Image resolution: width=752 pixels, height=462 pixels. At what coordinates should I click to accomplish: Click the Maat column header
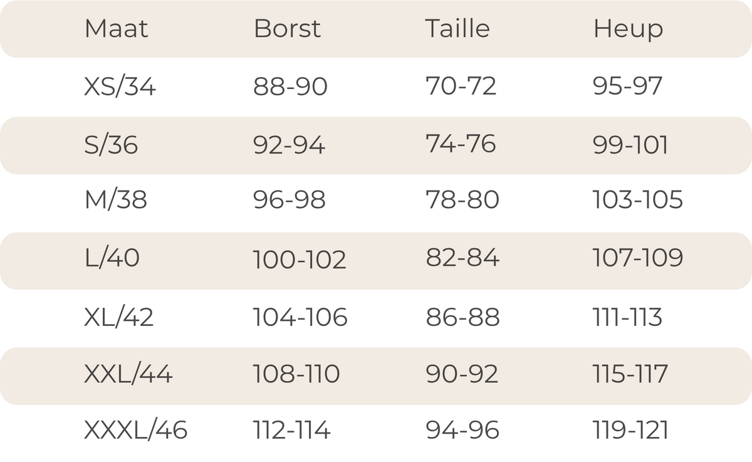[x=117, y=29]
